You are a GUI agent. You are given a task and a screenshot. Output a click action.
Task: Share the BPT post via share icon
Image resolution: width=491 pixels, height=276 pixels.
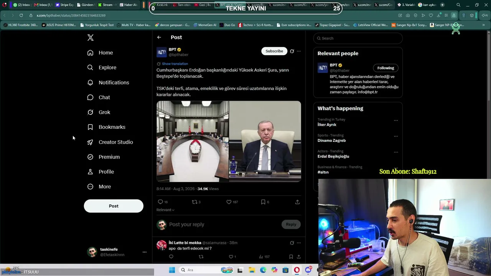pos(297,202)
